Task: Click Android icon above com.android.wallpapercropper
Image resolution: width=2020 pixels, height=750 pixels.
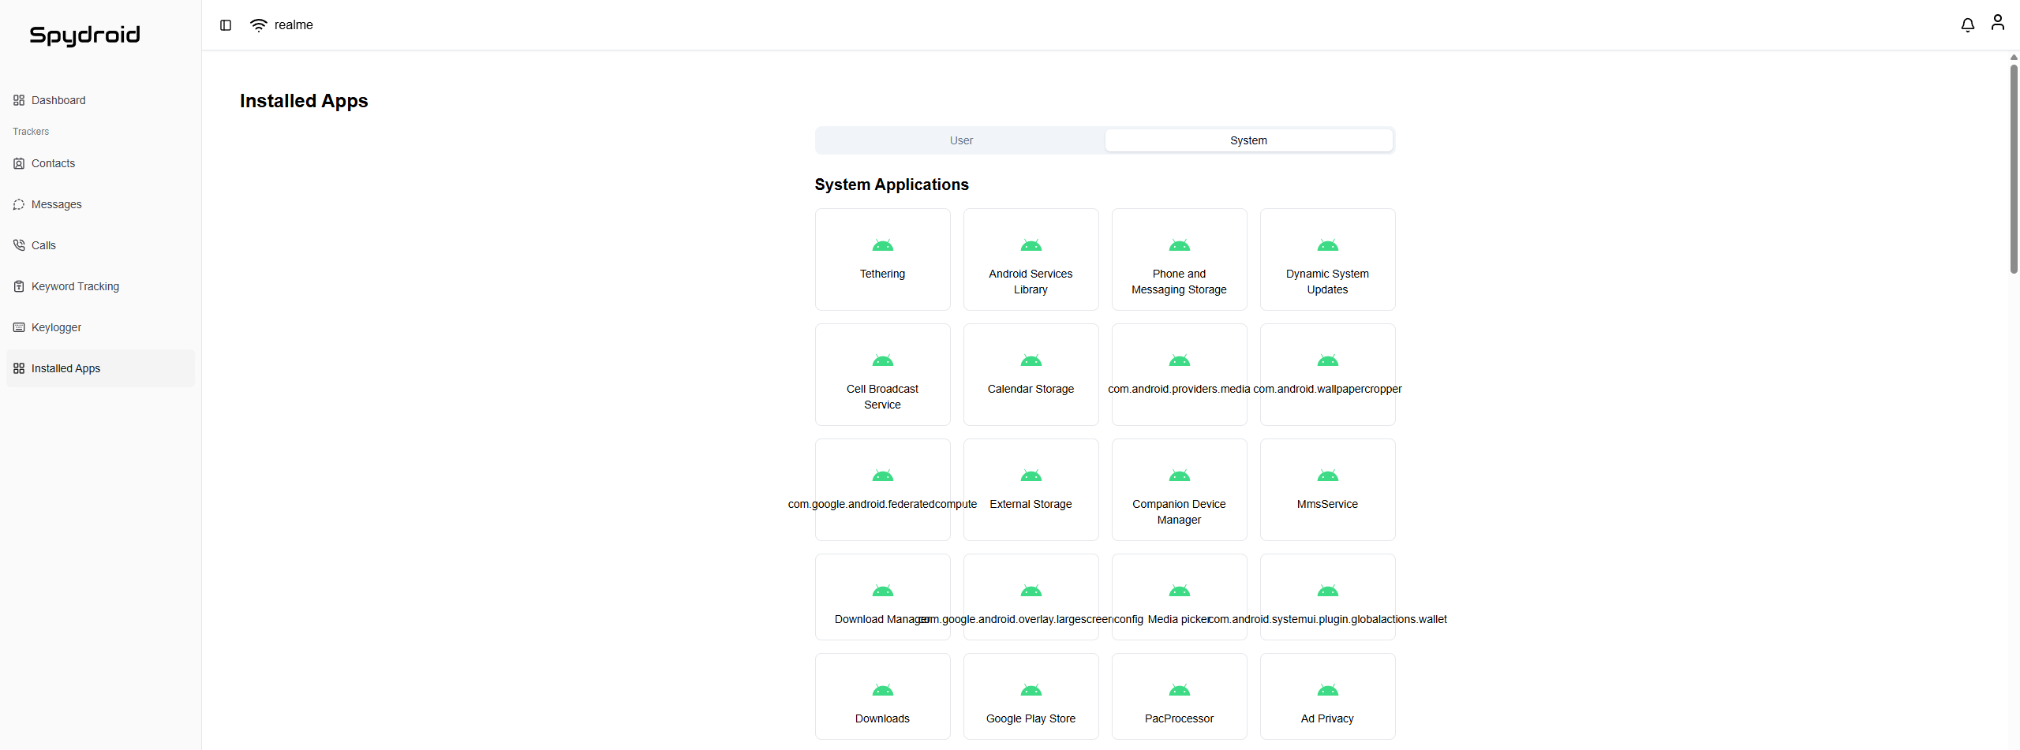Action: [x=1327, y=360]
